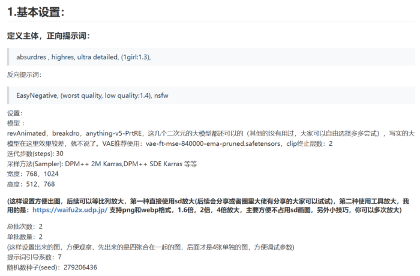Image resolution: width=420 pixels, height=276 pixels.
Task: Click the "单批数量：2" line
Action: [25, 236]
